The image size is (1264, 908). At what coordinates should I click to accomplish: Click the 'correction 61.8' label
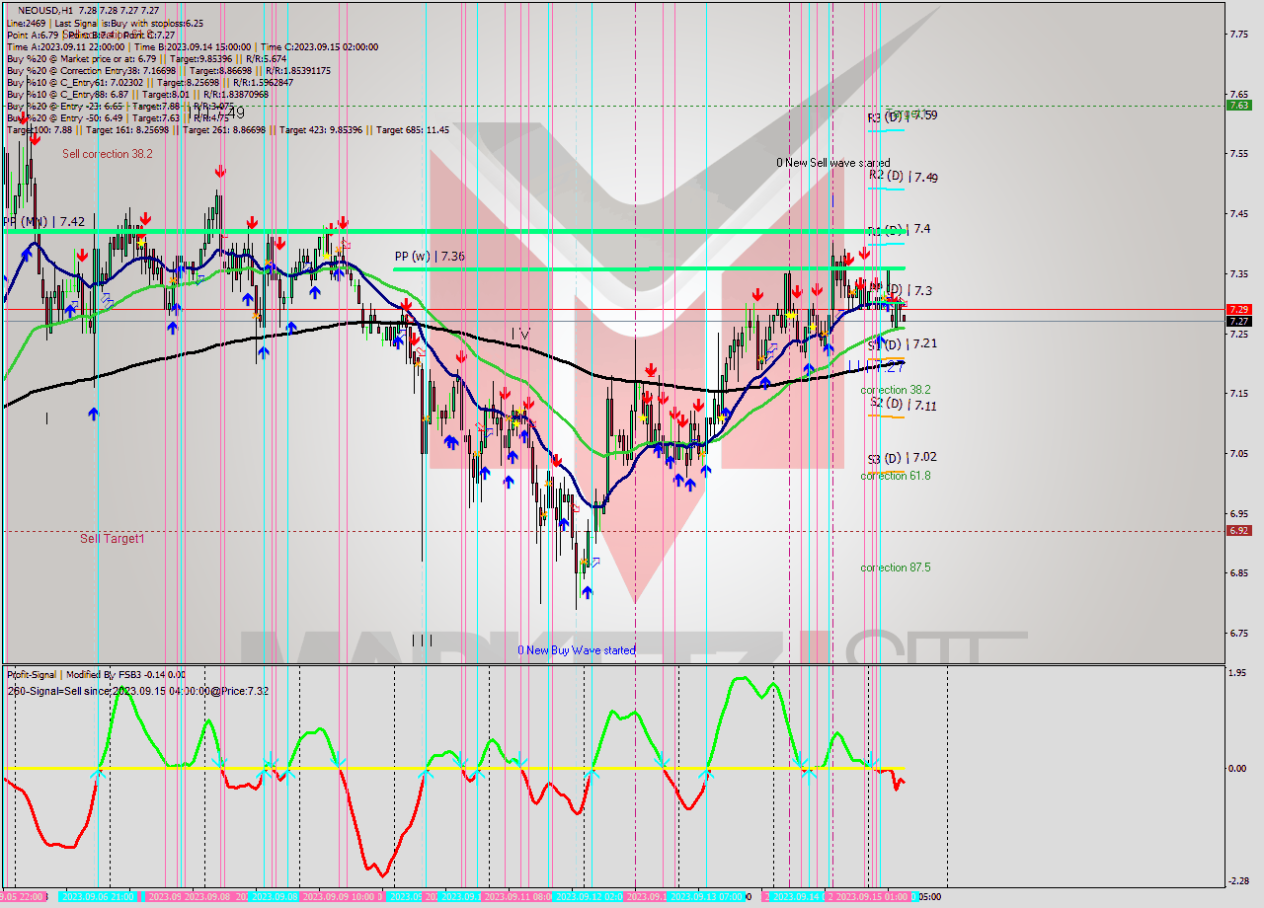tap(895, 476)
